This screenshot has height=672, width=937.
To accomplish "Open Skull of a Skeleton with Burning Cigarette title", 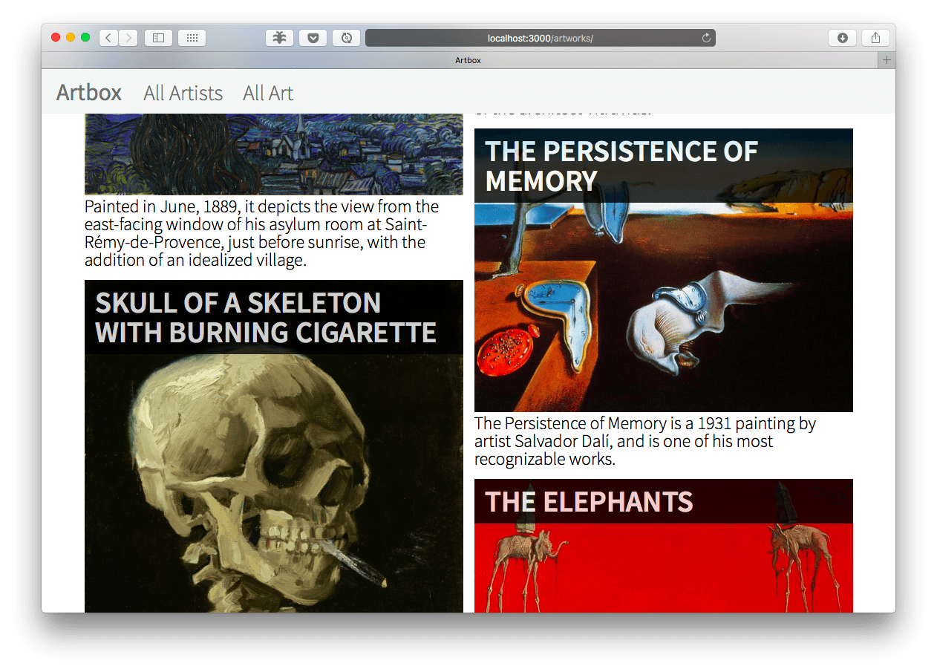I will coord(266,318).
